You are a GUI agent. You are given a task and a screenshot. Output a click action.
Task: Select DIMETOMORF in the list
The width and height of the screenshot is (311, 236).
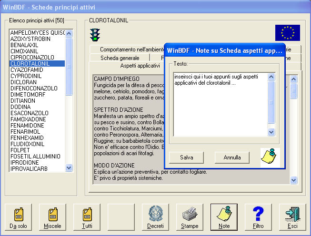[x=37, y=95]
